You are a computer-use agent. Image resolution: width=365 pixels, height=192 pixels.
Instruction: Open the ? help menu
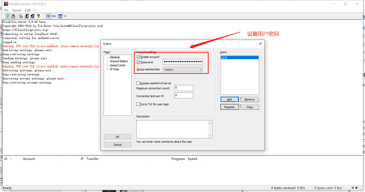(x=35, y=10)
